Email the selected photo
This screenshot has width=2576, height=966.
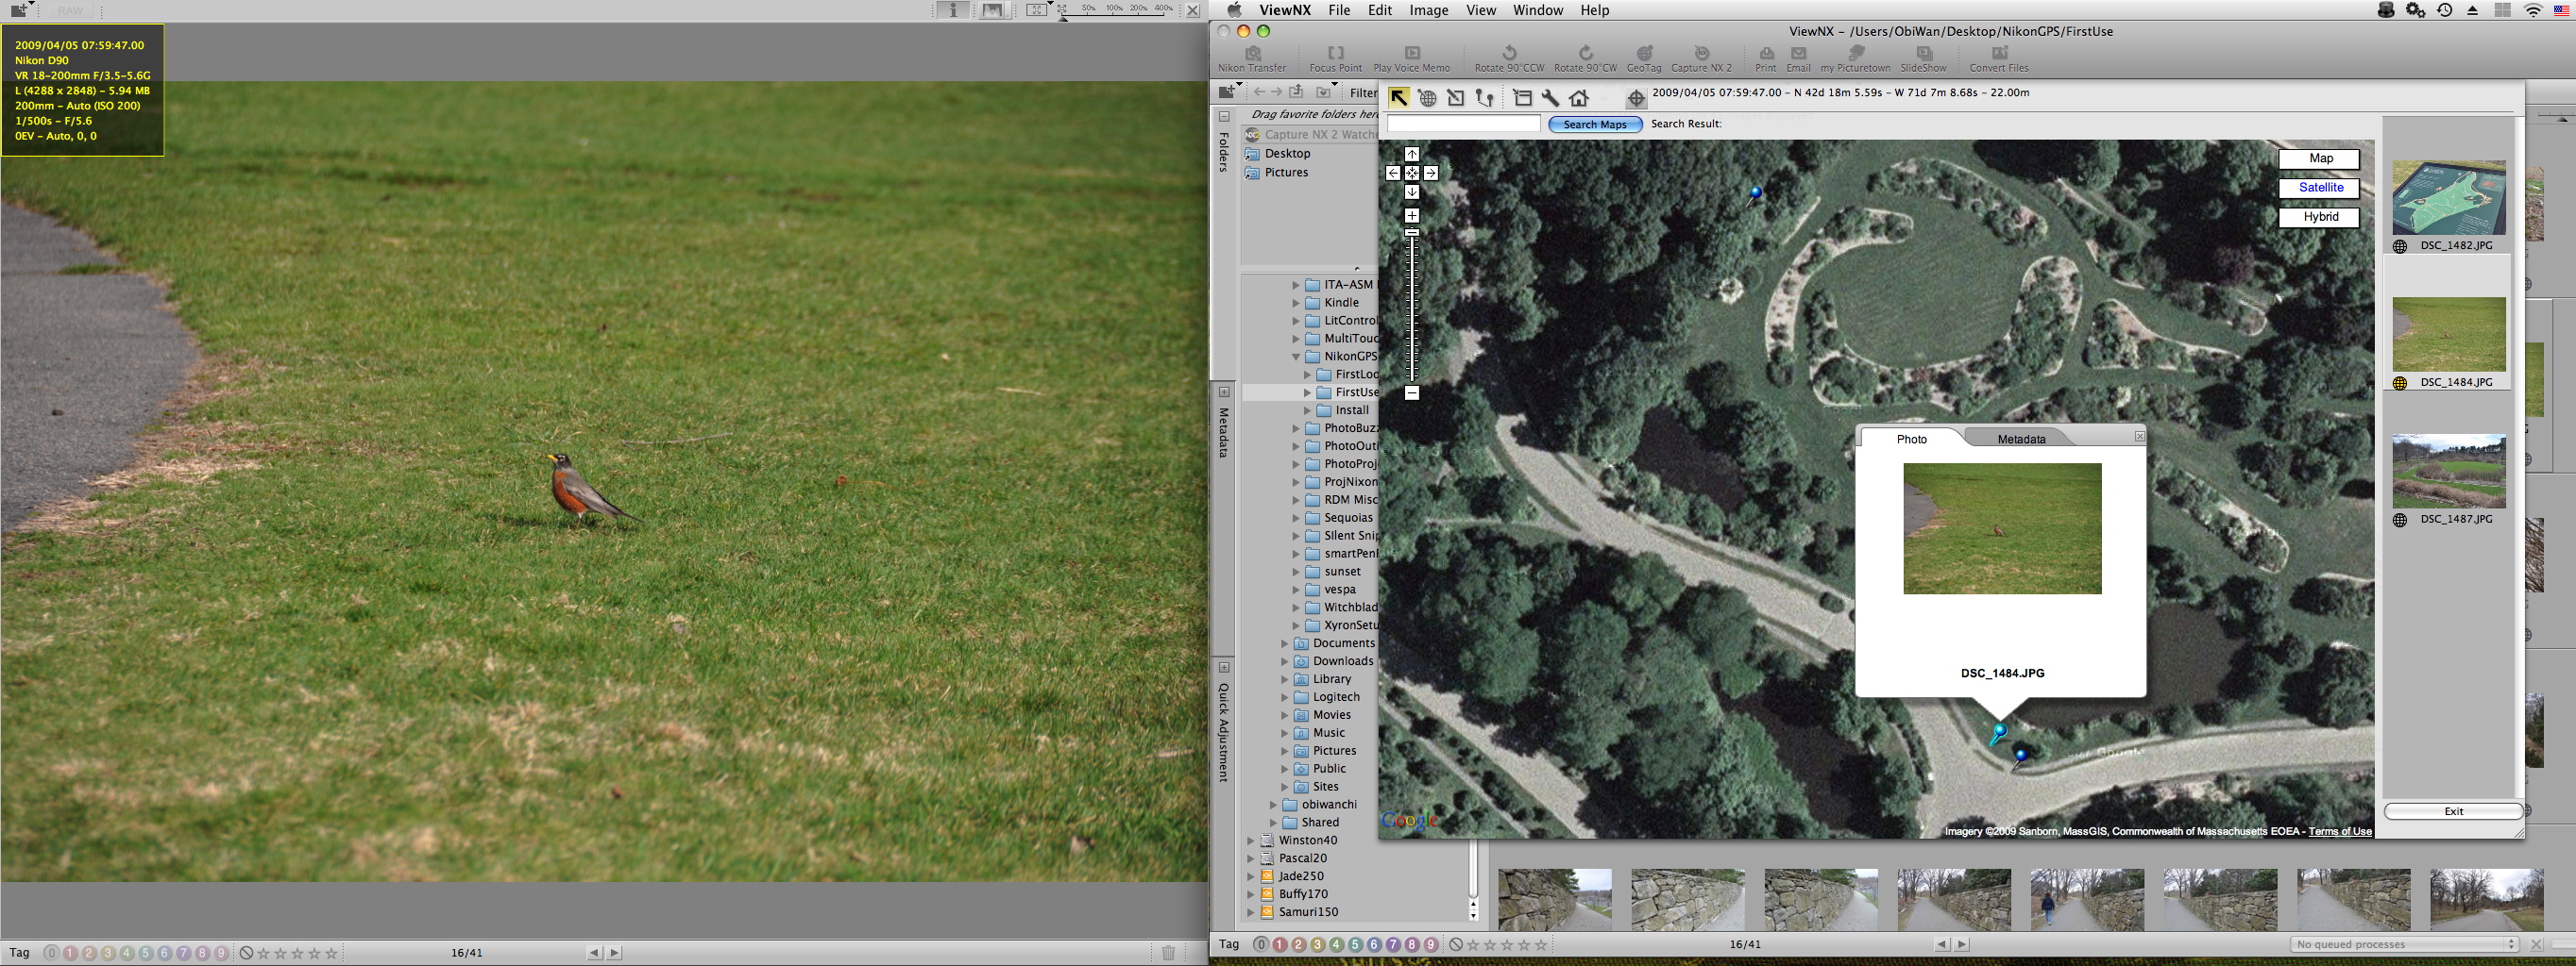pyautogui.click(x=1798, y=58)
